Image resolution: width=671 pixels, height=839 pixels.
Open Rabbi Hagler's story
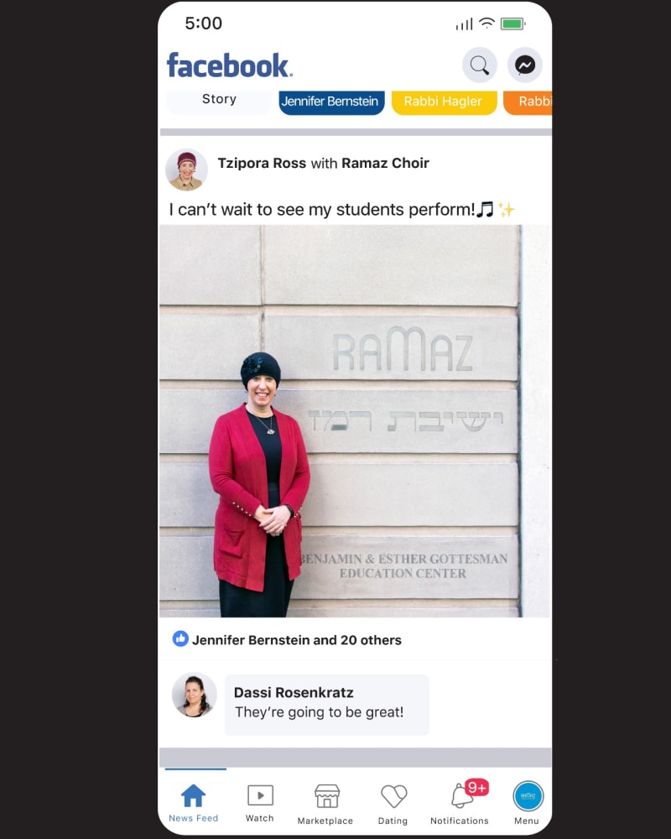(x=444, y=102)
